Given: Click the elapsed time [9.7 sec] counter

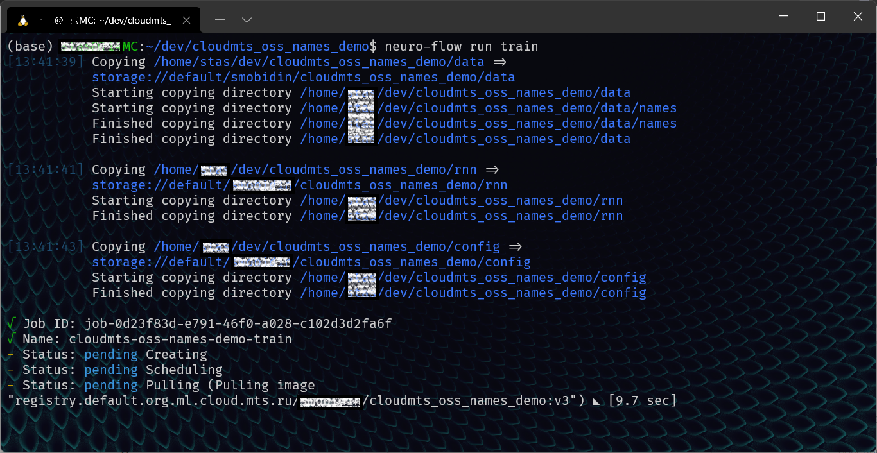Looking at the screenshot, I should [x=644, y=400].
